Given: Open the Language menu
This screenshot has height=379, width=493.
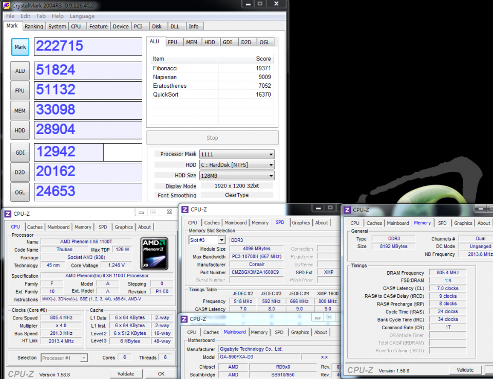Looking at the screenshot, I should (x=82, y=16).
